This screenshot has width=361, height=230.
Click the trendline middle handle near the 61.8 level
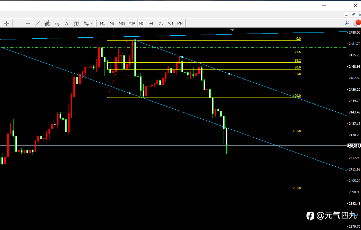pos(229,74)
